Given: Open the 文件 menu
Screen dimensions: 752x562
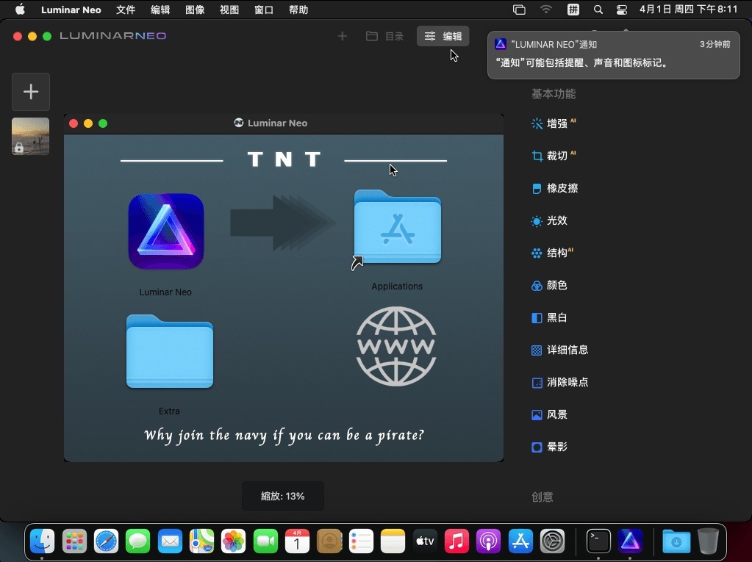Looking at the screenshot, I should coord(126,10).
